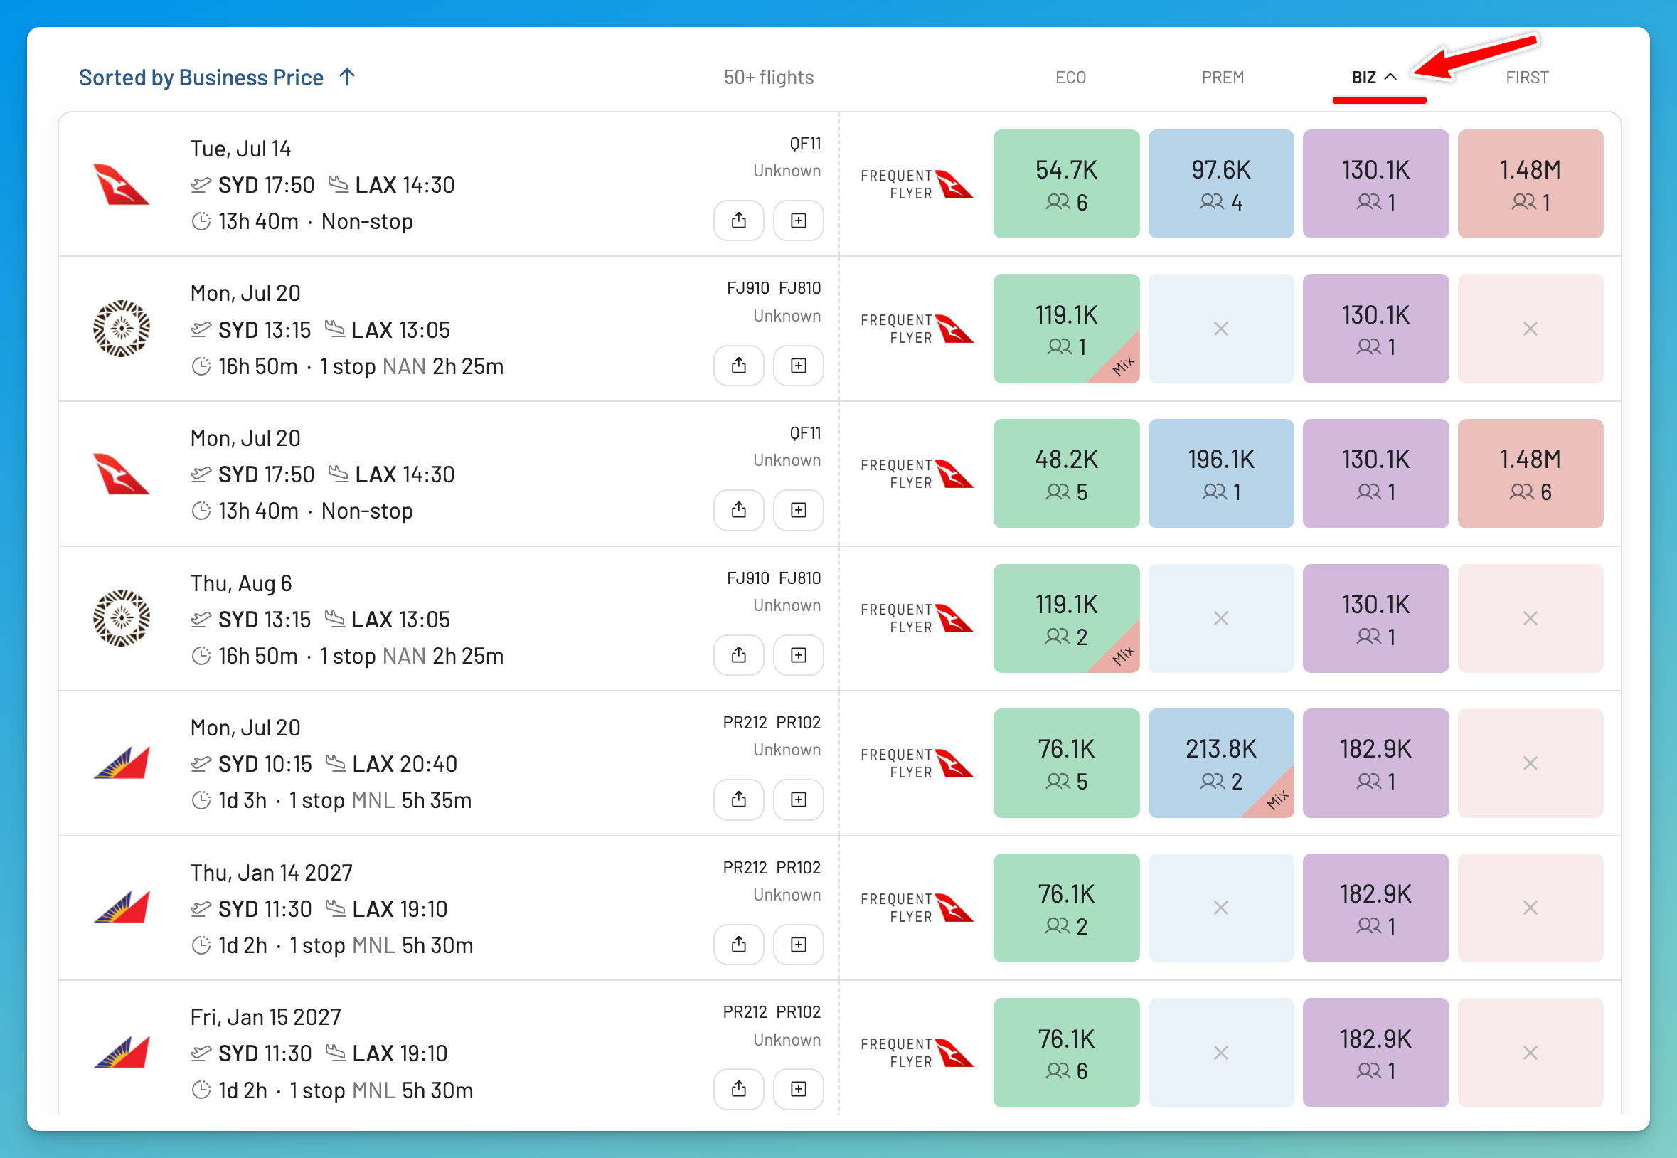The image size is (1677, 1158).
Task: Share the Thu, Jan 14 2027 flight
Action: point(738,944)
